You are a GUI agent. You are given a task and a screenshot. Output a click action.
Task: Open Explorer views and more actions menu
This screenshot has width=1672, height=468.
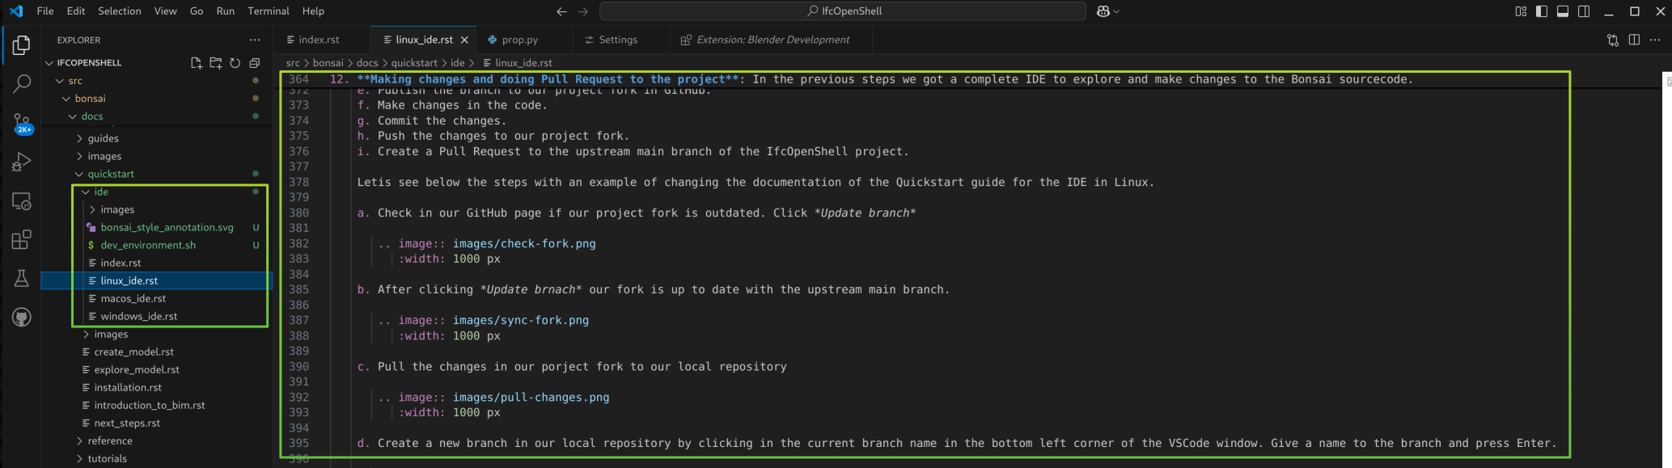point(255,40)
